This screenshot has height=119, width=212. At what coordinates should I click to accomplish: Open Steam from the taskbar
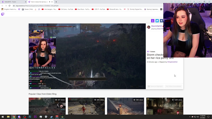point(52,117)
